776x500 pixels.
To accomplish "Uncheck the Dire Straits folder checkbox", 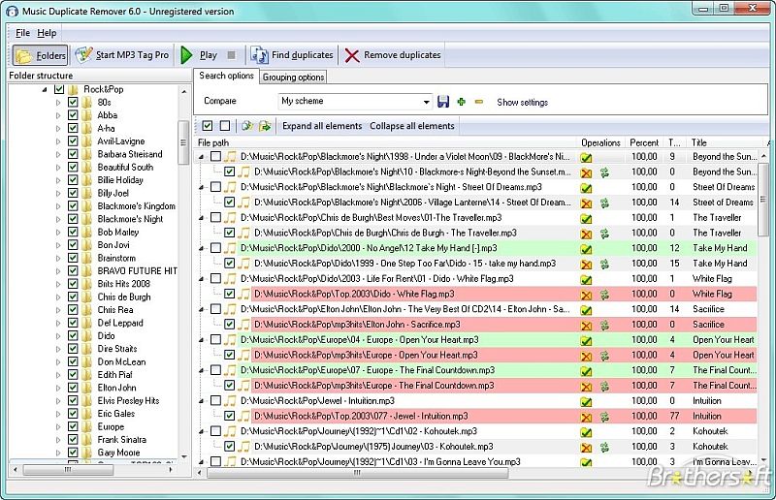I will point(73,349).
